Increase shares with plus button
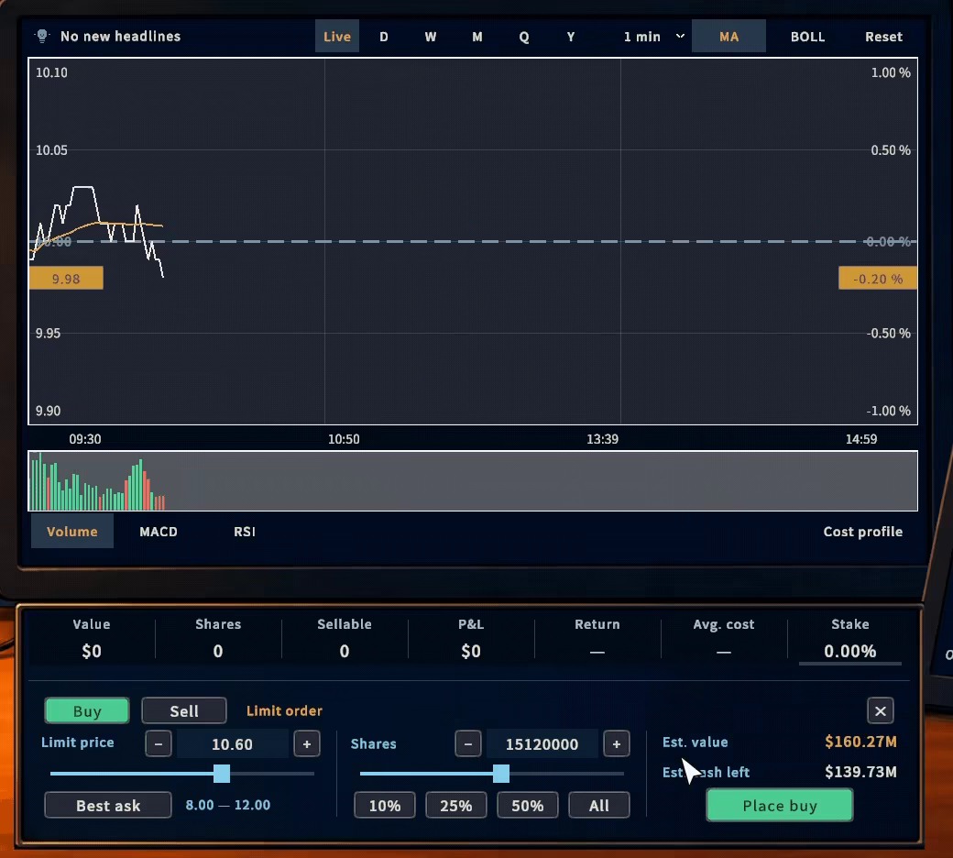The width and height of the screenshot is (953, 858). click(x=617, y=743)
